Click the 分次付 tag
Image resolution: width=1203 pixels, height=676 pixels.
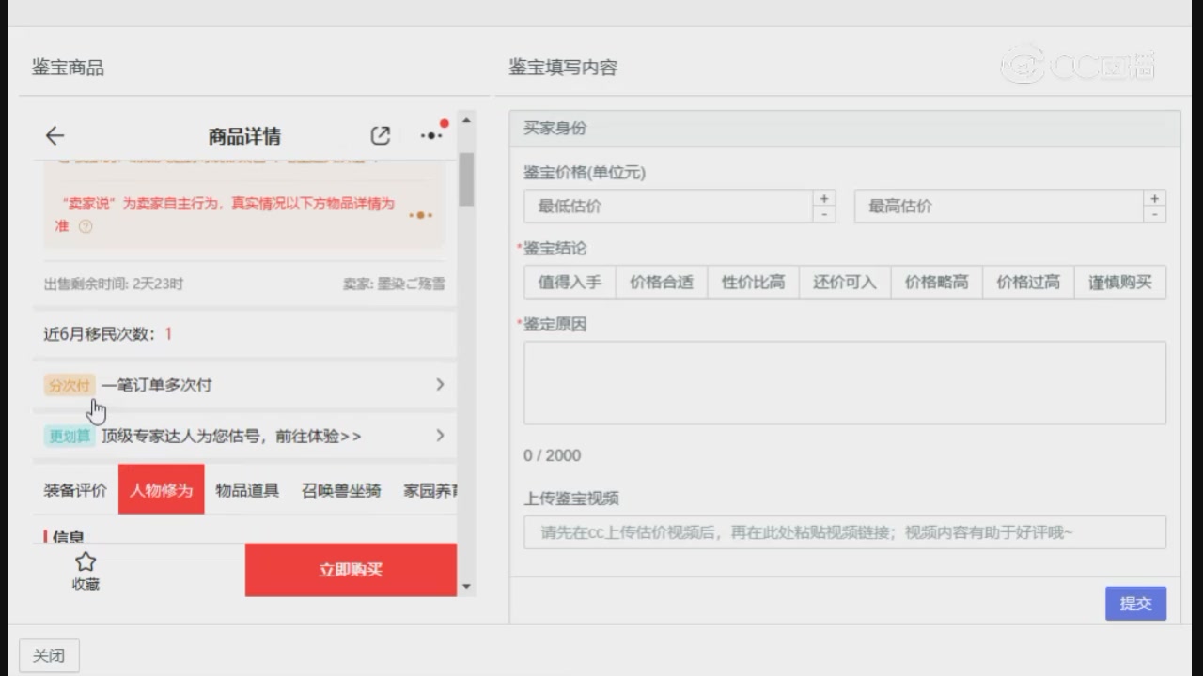click(70, 385)
